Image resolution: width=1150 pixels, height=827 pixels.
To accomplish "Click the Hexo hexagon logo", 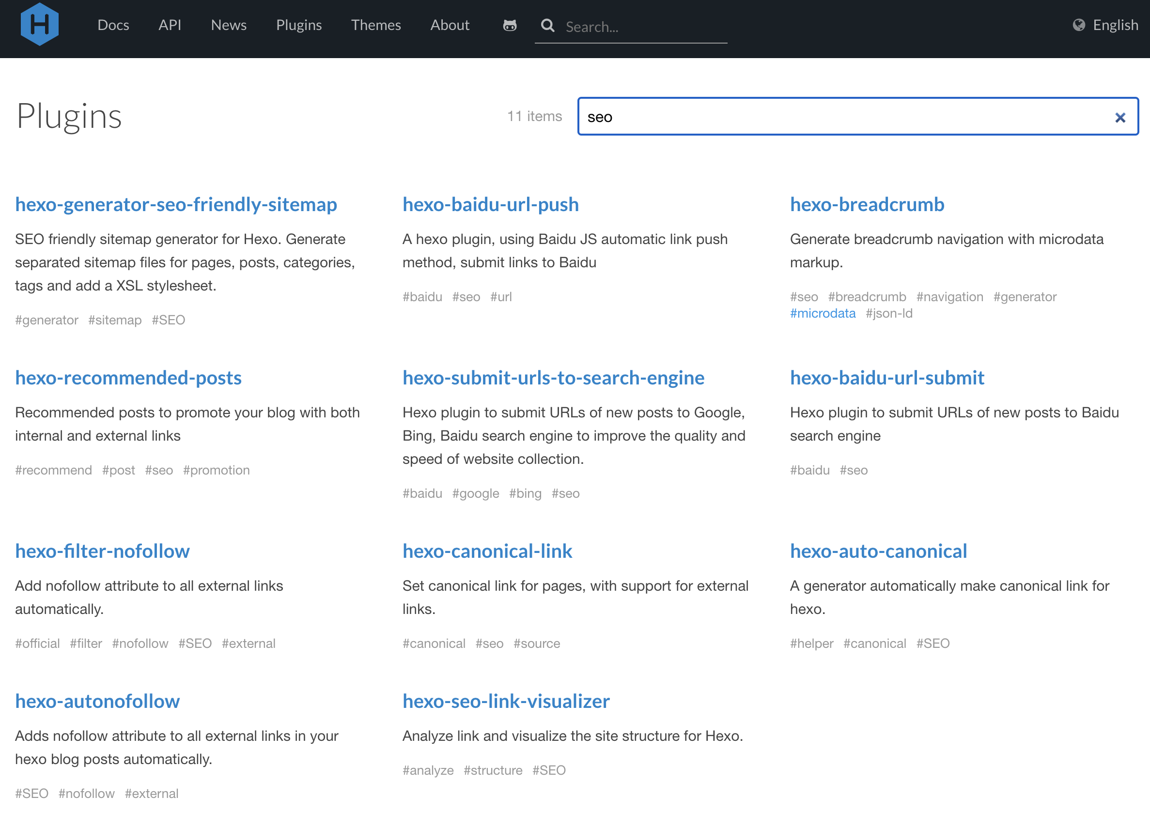I will tap(40, 24).
